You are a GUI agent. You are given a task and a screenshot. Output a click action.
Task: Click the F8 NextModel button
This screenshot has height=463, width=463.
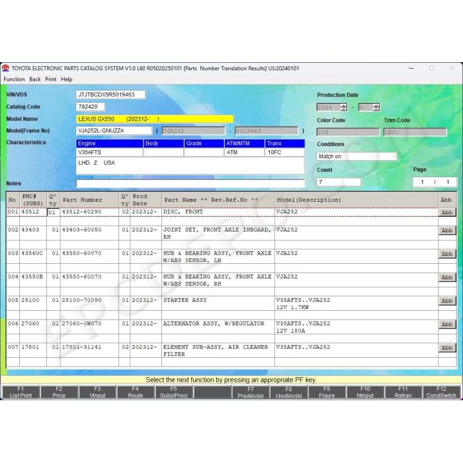pos(288,392)
